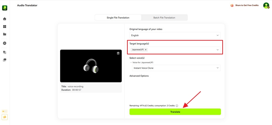This screenshot has width=272, height=125.
Task: Expand Advanced Options
Action: [x=139, y=76]
